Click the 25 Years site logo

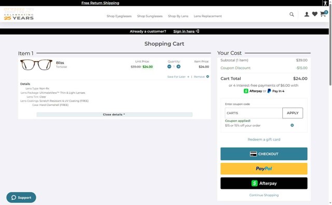coord(19,14)
